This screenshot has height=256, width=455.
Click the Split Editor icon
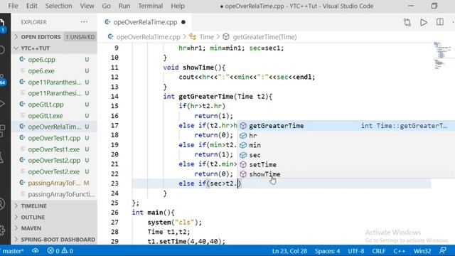(439, 22)
